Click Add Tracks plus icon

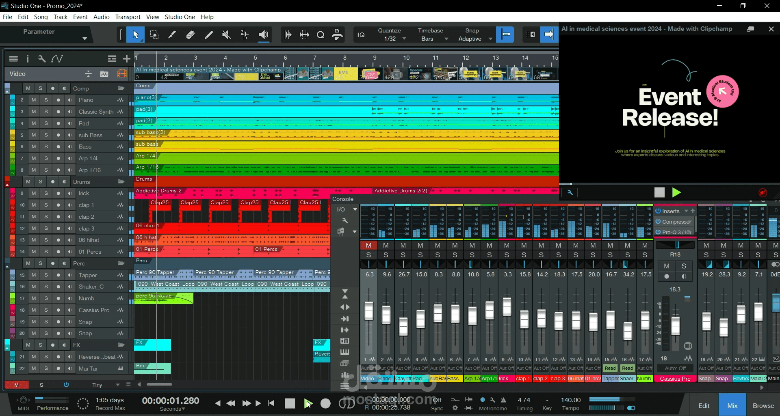pos(127,58)
